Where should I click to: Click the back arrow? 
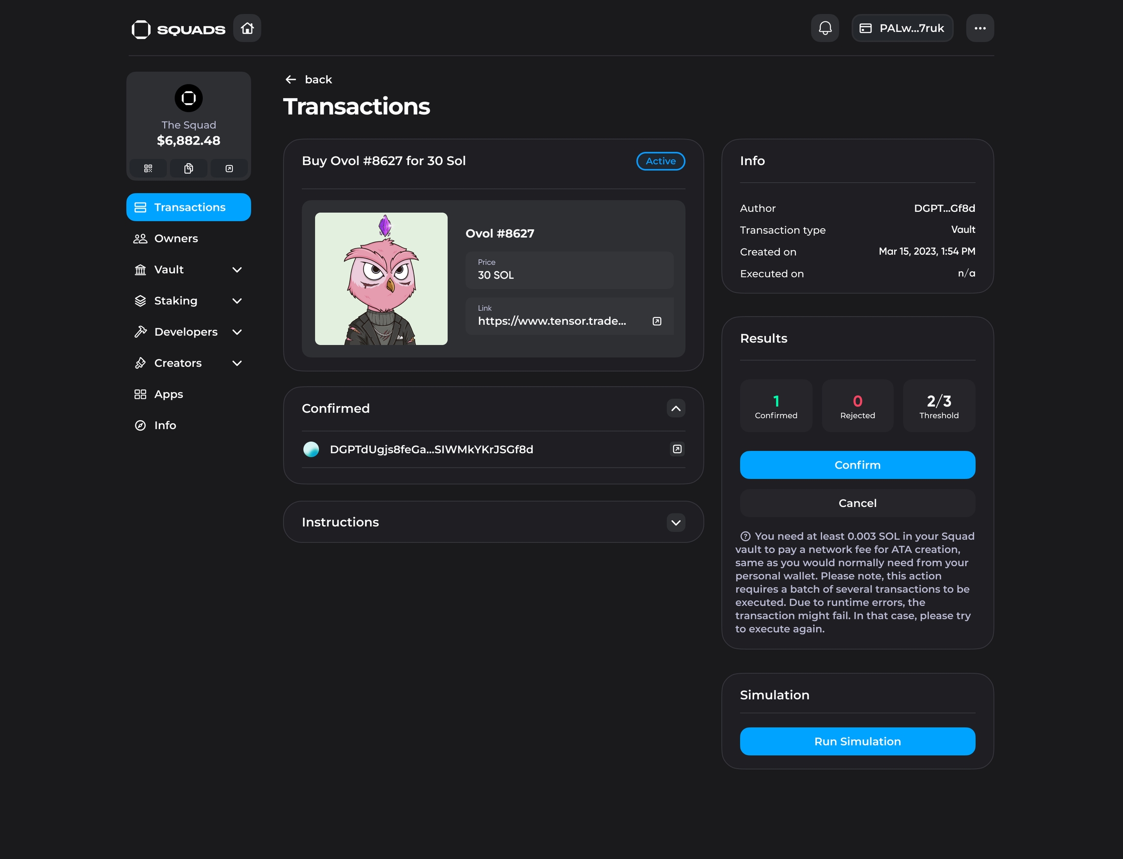pos(290,79)
